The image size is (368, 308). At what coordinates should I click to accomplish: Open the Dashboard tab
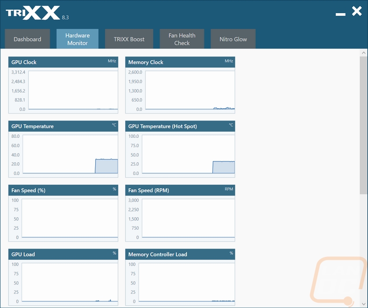point(27,39)
